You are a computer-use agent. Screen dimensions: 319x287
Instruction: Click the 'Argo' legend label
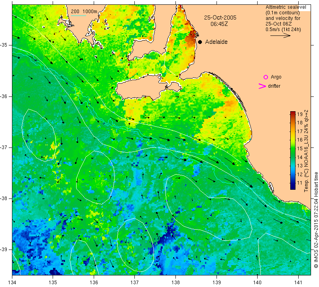(x=276, y=77)
